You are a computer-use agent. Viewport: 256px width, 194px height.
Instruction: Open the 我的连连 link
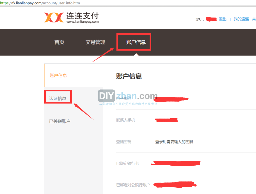pyautogui.click(x=241, y=19)
